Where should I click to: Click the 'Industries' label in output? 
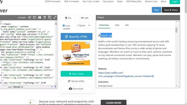103,82
